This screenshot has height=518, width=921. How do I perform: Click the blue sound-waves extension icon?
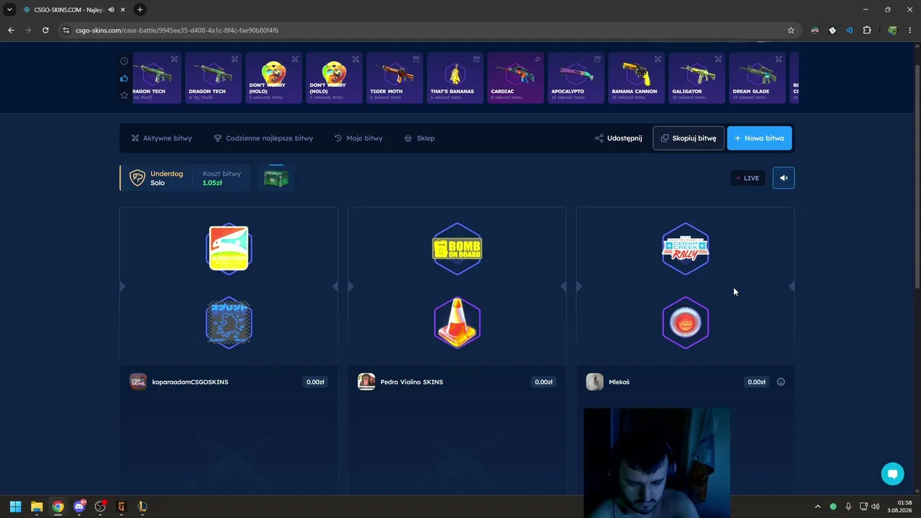tap(850, 30)
